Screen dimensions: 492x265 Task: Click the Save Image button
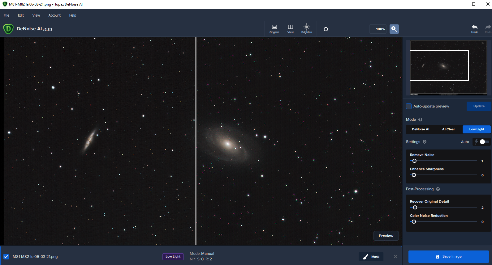click(448, 257)
